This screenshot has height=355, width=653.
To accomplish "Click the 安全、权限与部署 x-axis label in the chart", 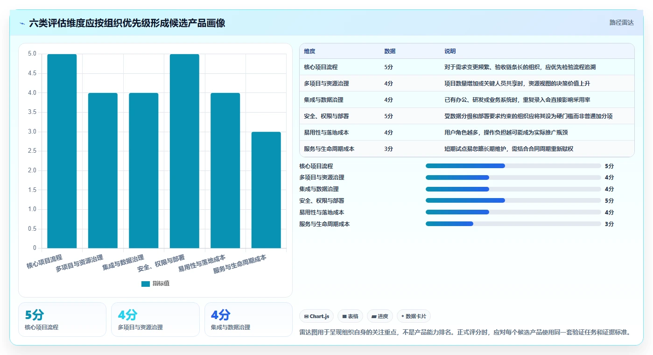I will point(161,263).
